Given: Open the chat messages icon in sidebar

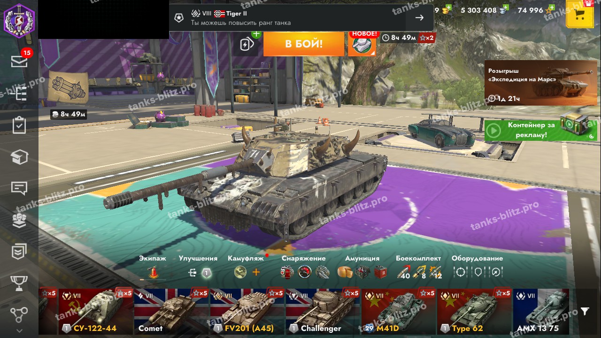Looking at the screenshot, I should point(19,188).
